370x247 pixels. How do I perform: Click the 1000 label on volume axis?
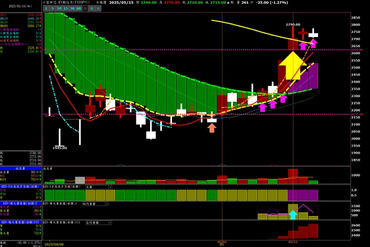(356, 175)
